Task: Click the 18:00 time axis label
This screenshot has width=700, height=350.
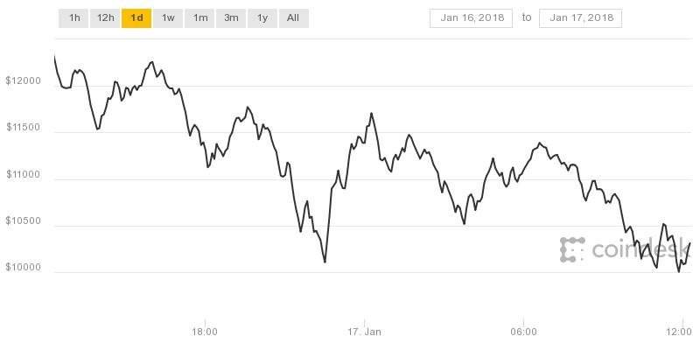Action: [x=204, y=332]
